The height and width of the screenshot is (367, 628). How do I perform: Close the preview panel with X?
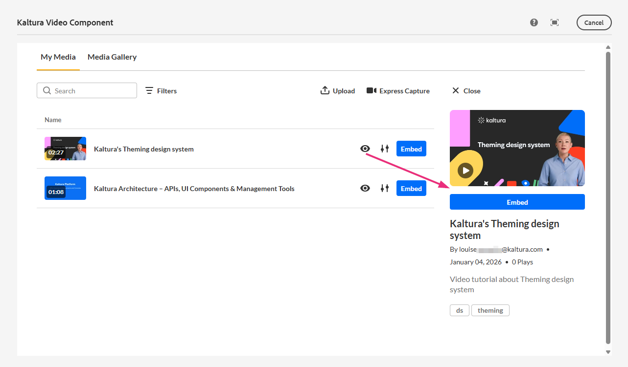pos(456,90)
